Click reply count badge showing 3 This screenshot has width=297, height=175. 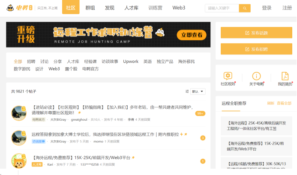[203, 138]
